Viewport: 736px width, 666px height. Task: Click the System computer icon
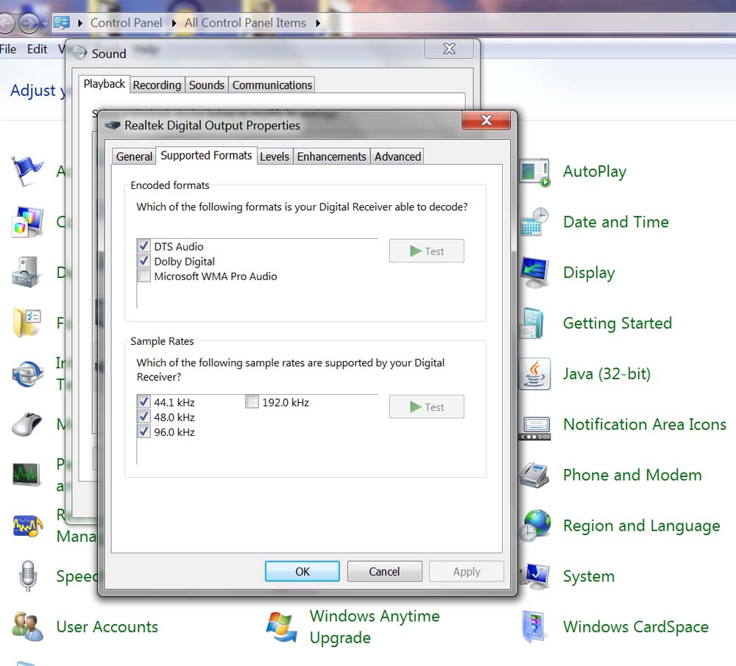pyautogui.click(x=534, y=576)
